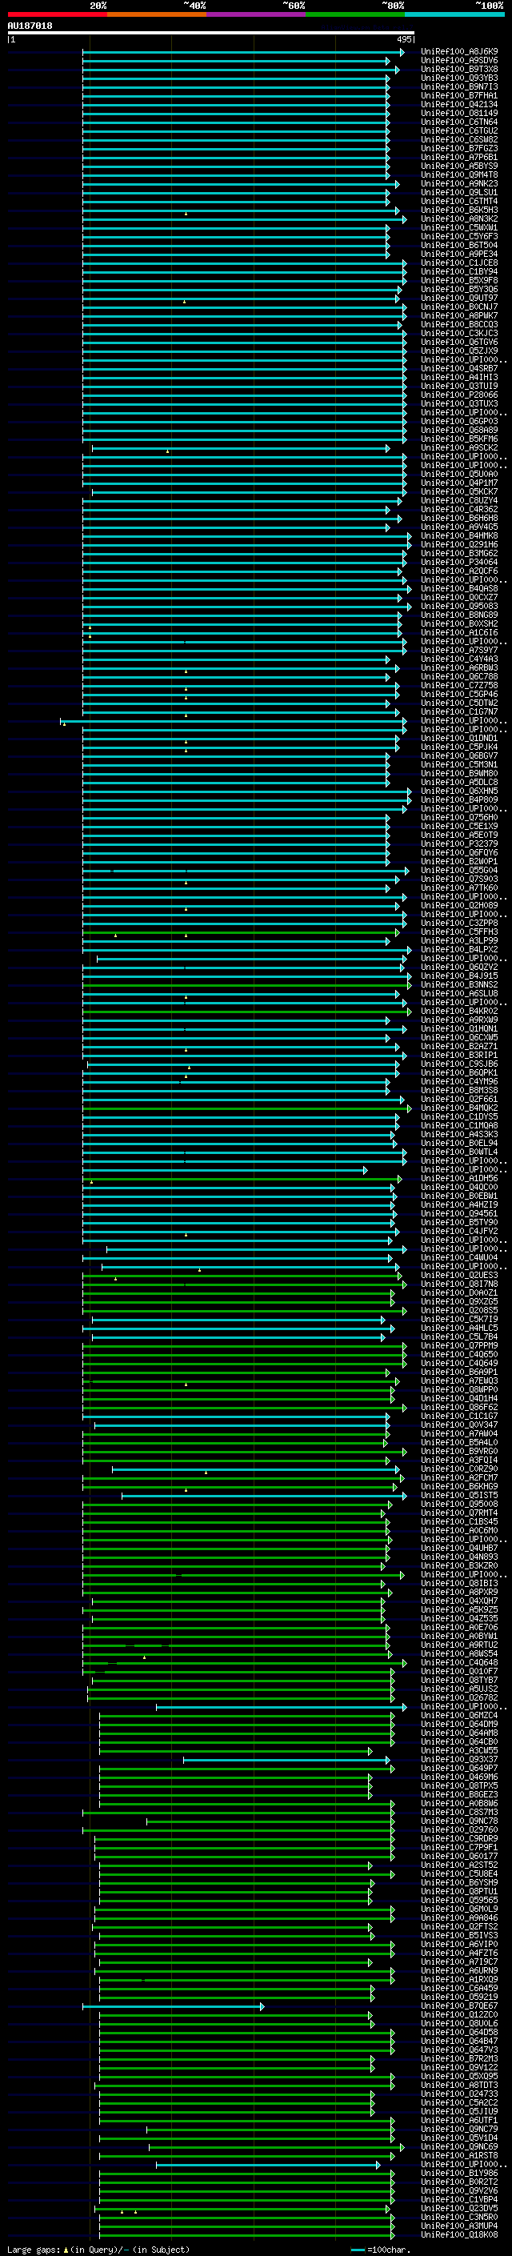Select the white AU187018 query bar

pos(211,34)
